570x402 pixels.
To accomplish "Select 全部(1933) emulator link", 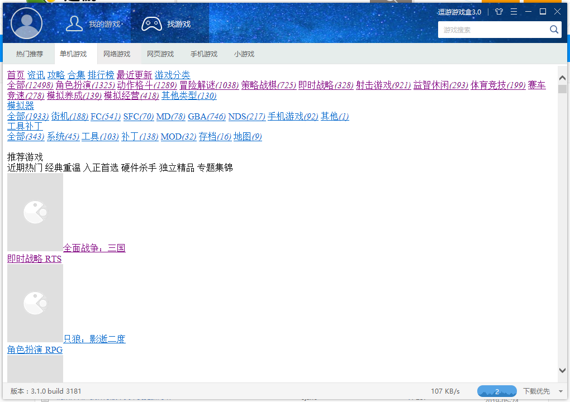I will [28, 116].
